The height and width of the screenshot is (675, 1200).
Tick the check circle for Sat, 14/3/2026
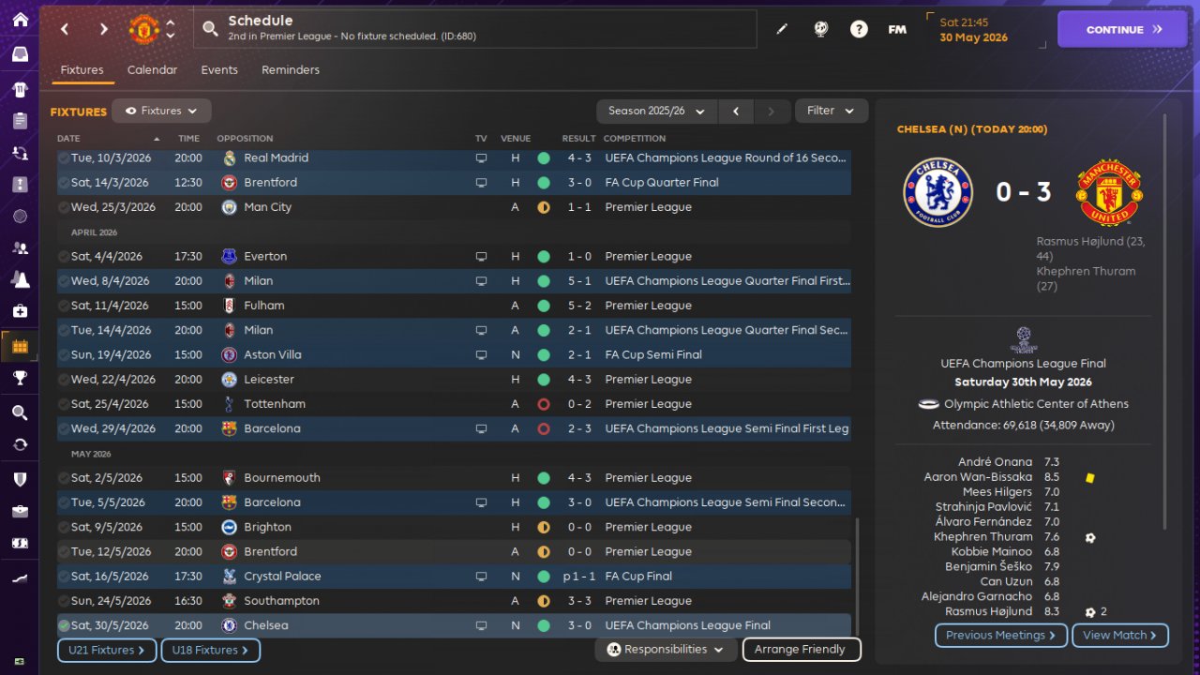[x=64, y=182]
